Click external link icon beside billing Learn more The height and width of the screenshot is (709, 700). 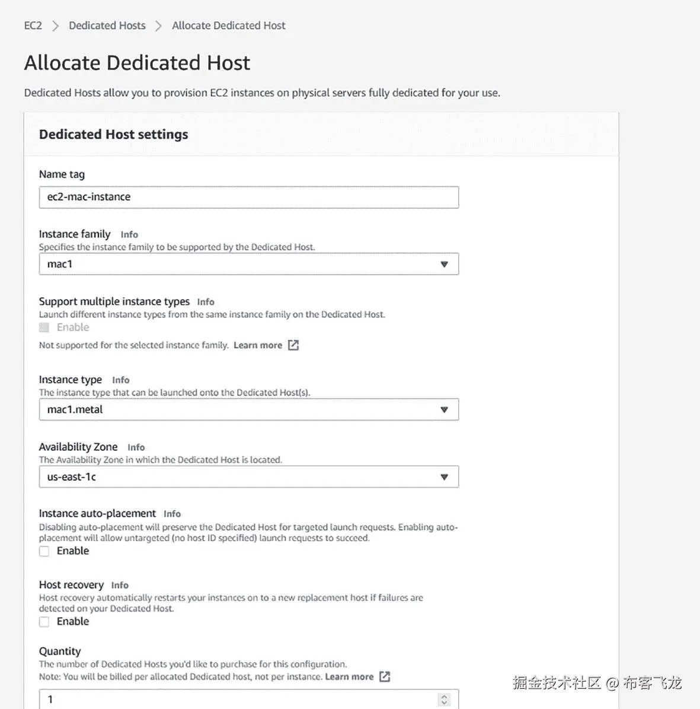385,677
